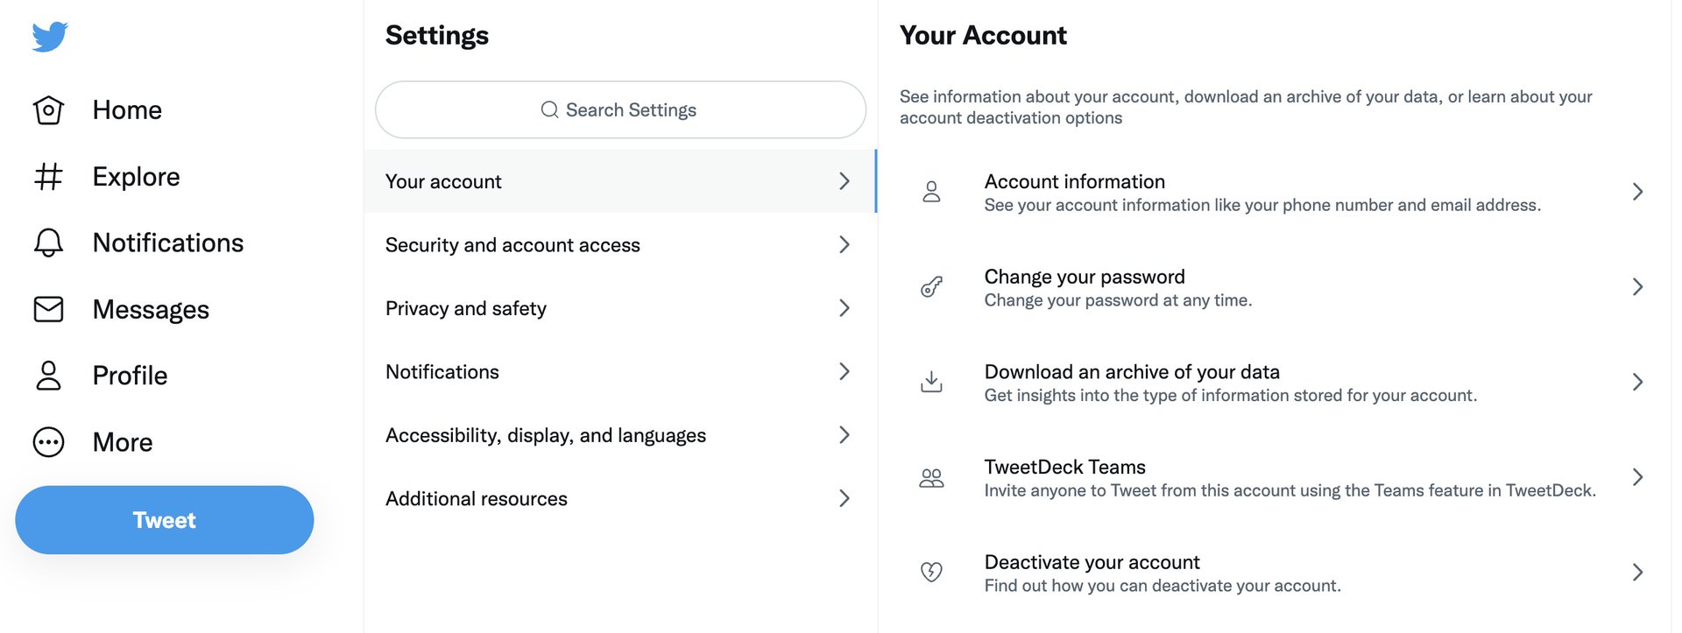Expand Privacy and safety chevron
Screen dimensions: 1682x633
point(844,308)
